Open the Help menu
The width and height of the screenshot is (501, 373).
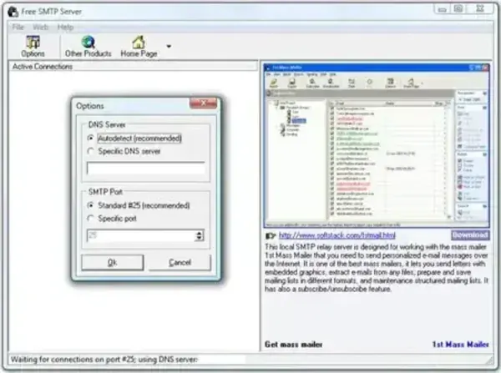[65, 28]
